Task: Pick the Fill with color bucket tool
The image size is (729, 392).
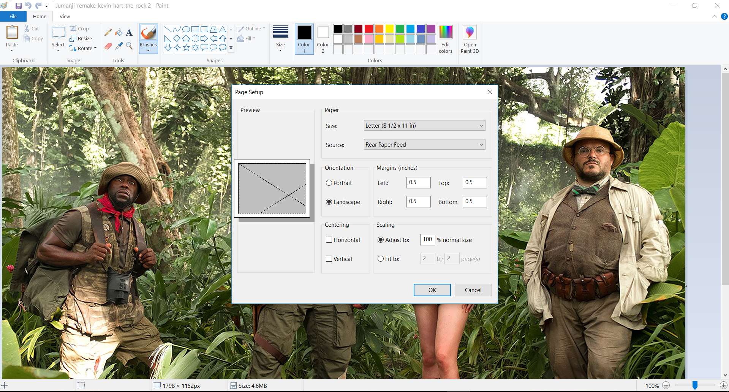Action: 119,32
